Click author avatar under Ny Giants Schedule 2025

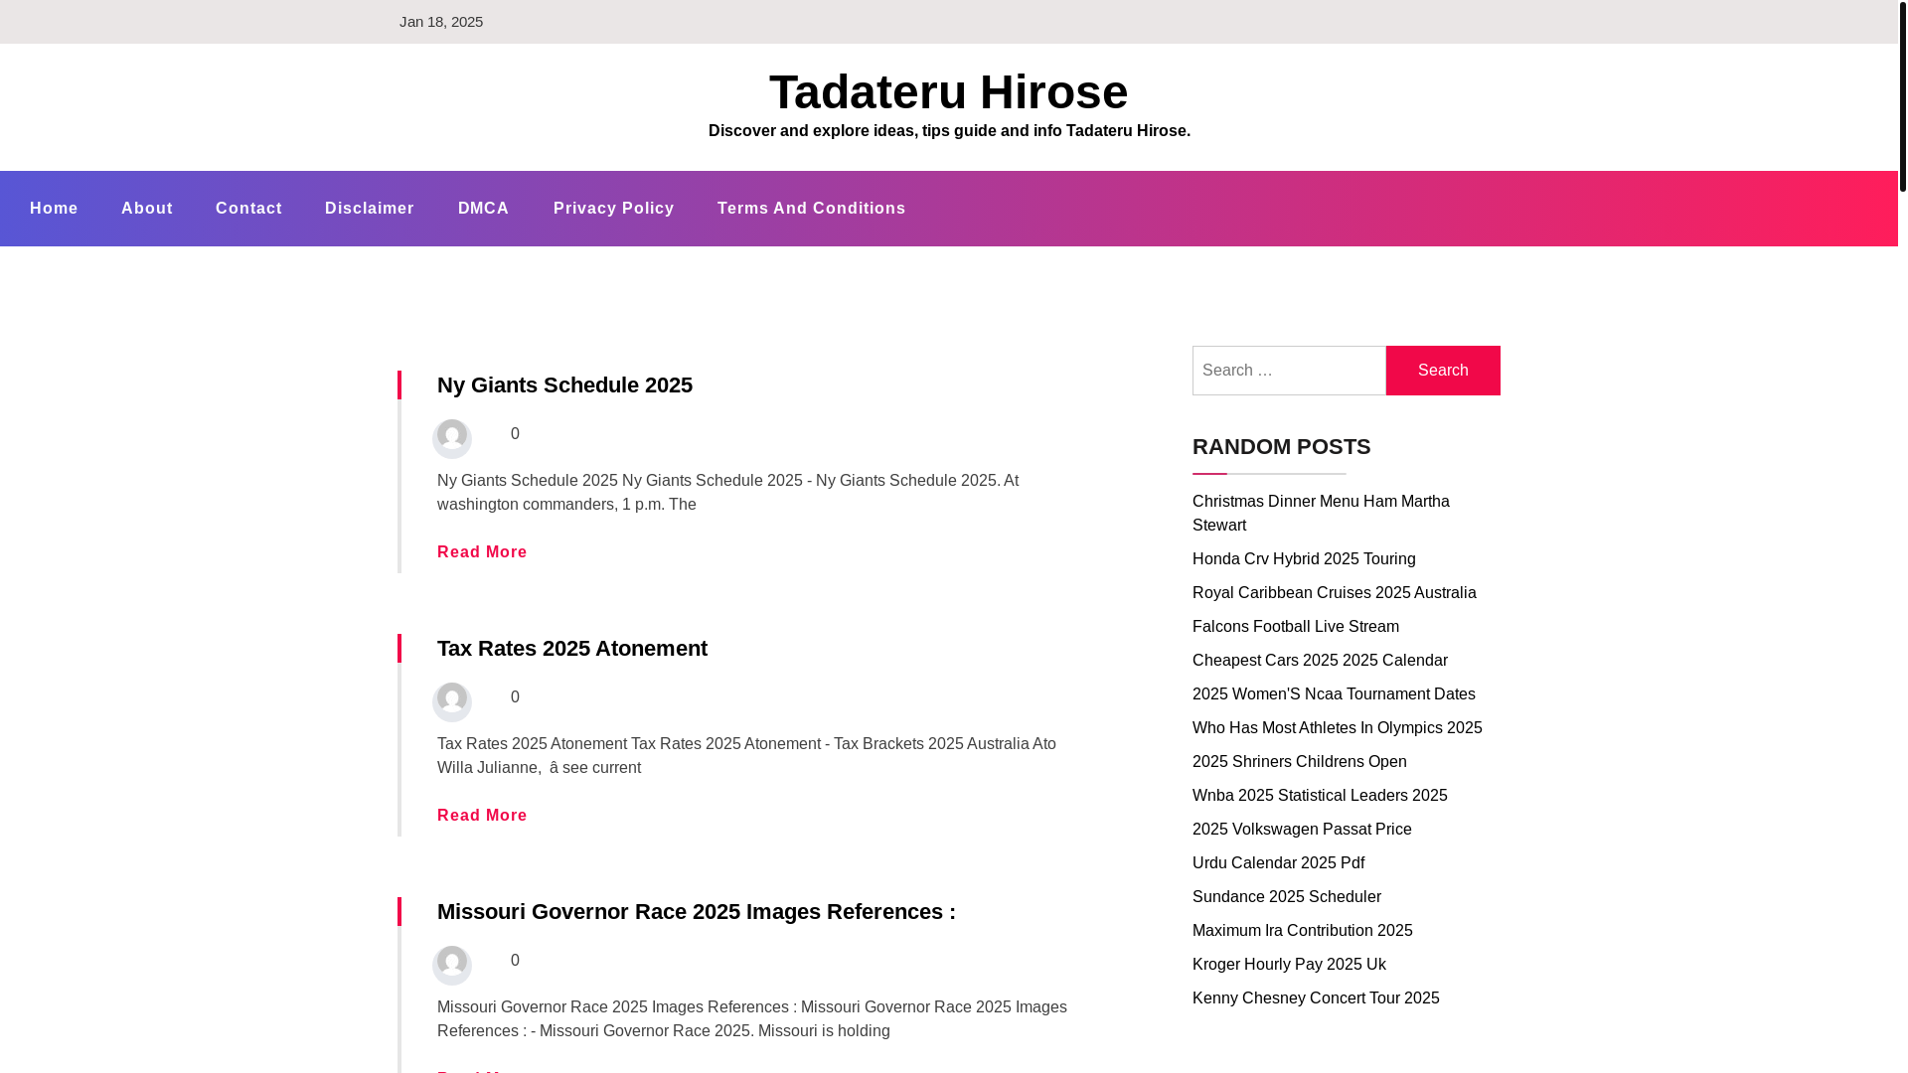pyautogui.click(x=452, y=438)
